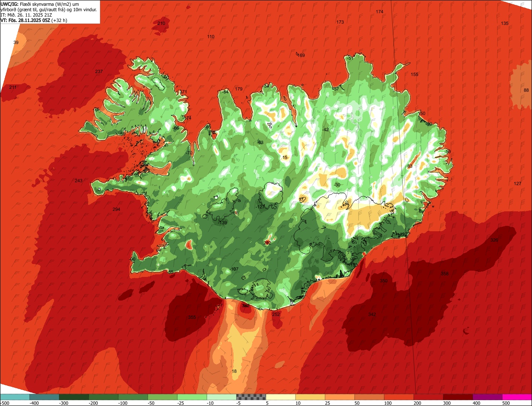Select the green -100 to -50 legend swatch
532x406 pixels.
(133, 397)
